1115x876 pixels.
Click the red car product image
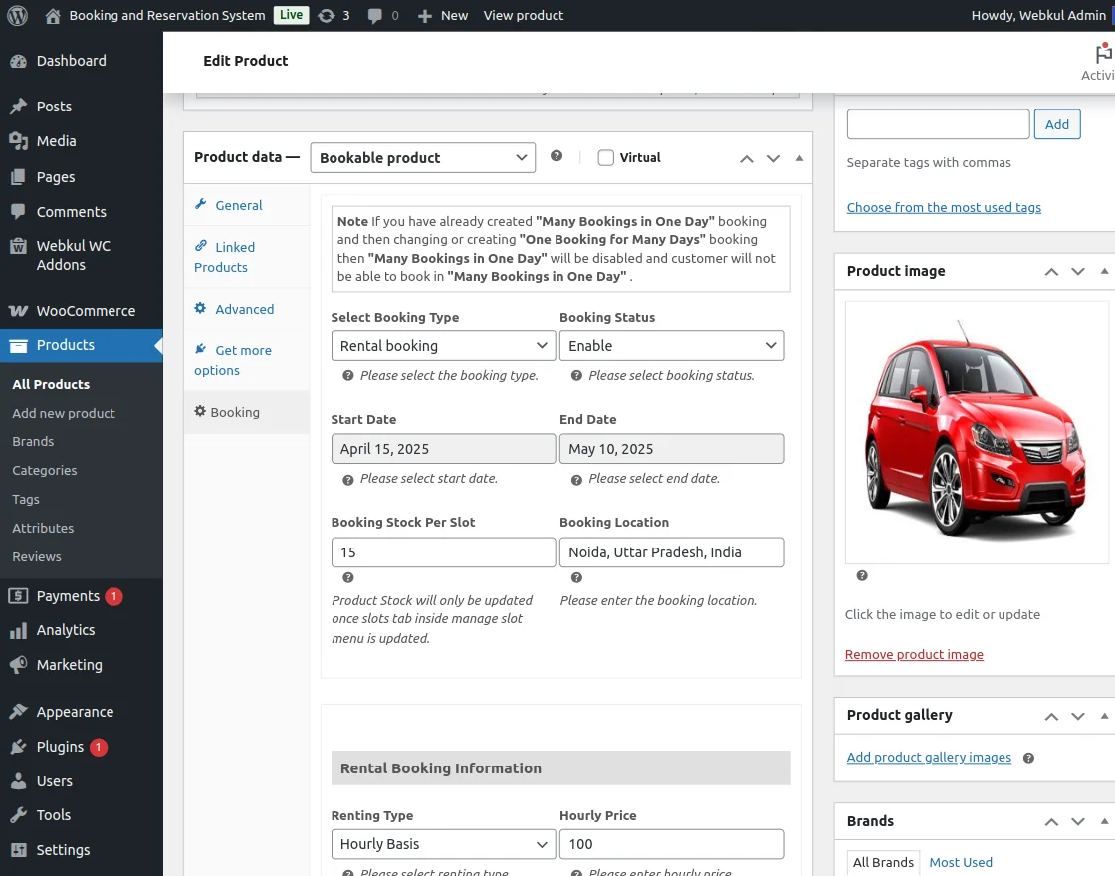coord(976,432)
